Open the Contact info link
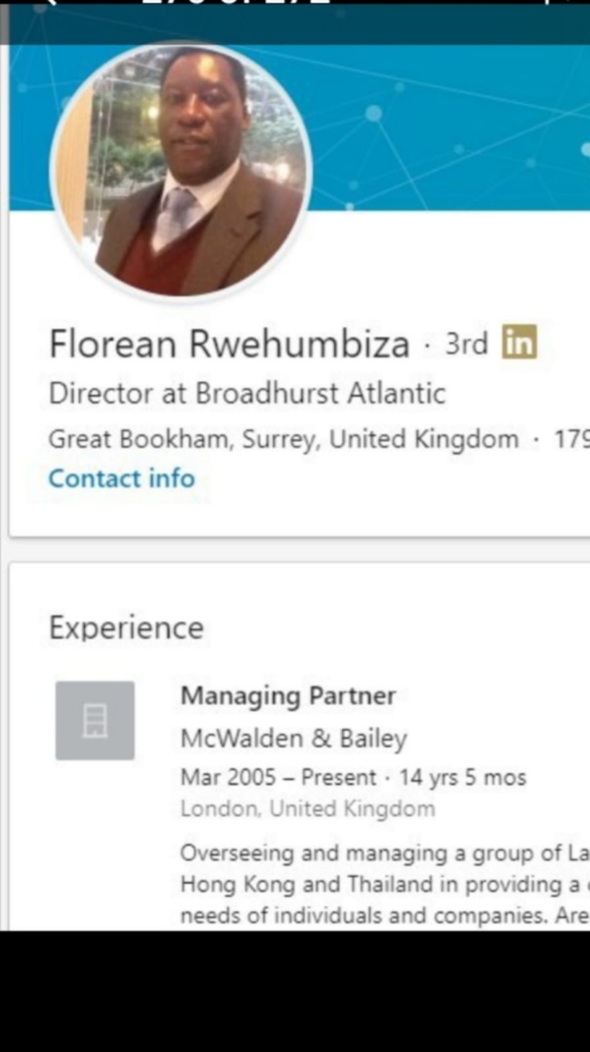 [x=121, y=479]
